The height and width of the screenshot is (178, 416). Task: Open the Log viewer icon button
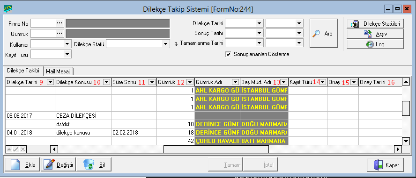[x=375, y=44]
